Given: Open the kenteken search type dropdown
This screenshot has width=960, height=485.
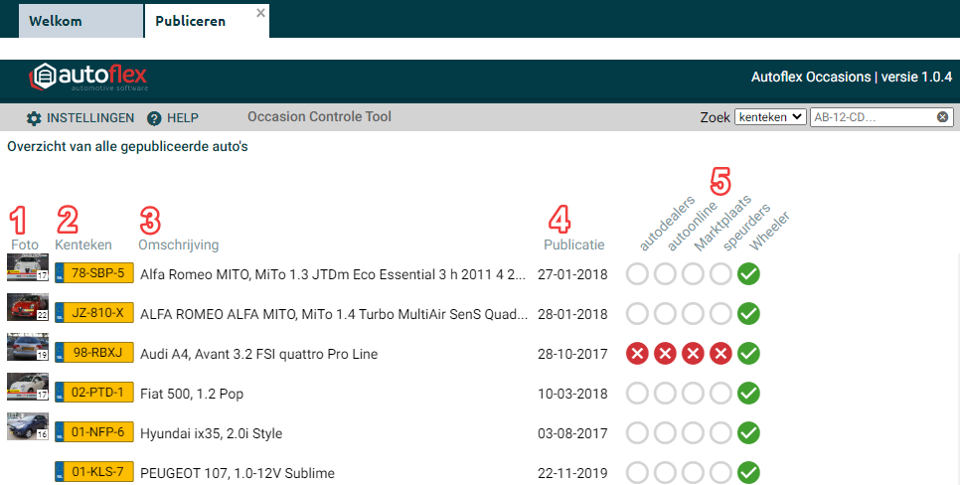Looking at the screenshot, I should click(769, 117).
